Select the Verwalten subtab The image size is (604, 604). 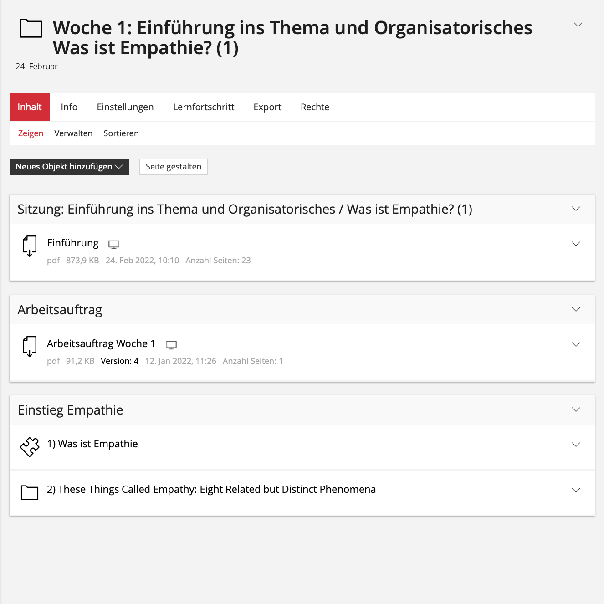73,133
